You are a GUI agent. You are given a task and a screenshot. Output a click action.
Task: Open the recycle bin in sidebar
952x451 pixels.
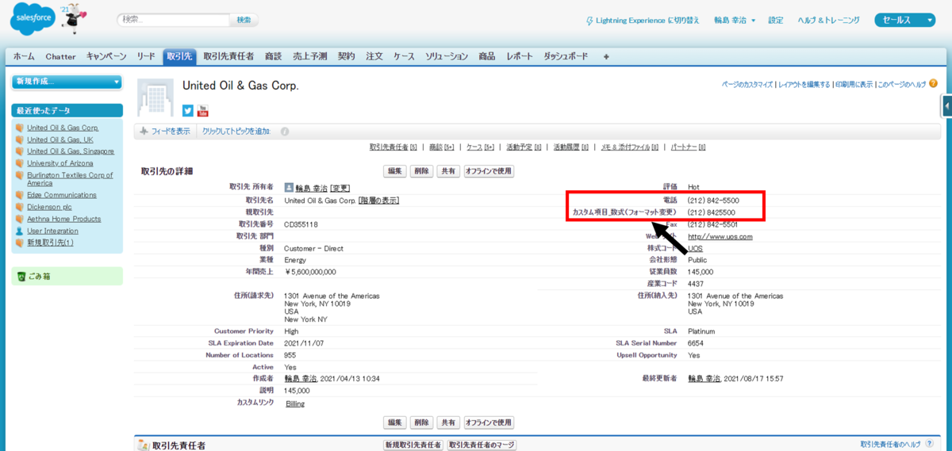click(35, 276)
